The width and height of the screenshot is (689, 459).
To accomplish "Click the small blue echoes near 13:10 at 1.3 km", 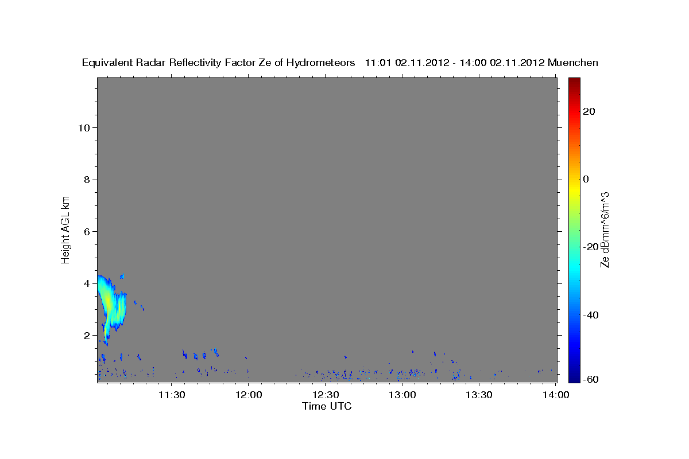I will [x=435, y=354].
